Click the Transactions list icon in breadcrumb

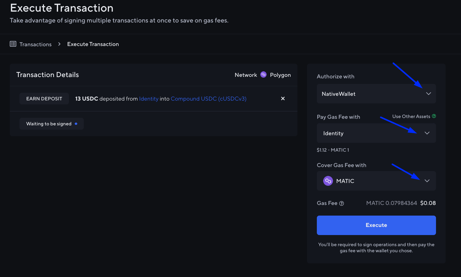point(13,44)
